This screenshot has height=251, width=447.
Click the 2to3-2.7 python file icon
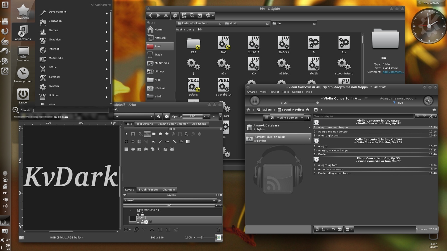pyautogui.click(x=254, y=42)
